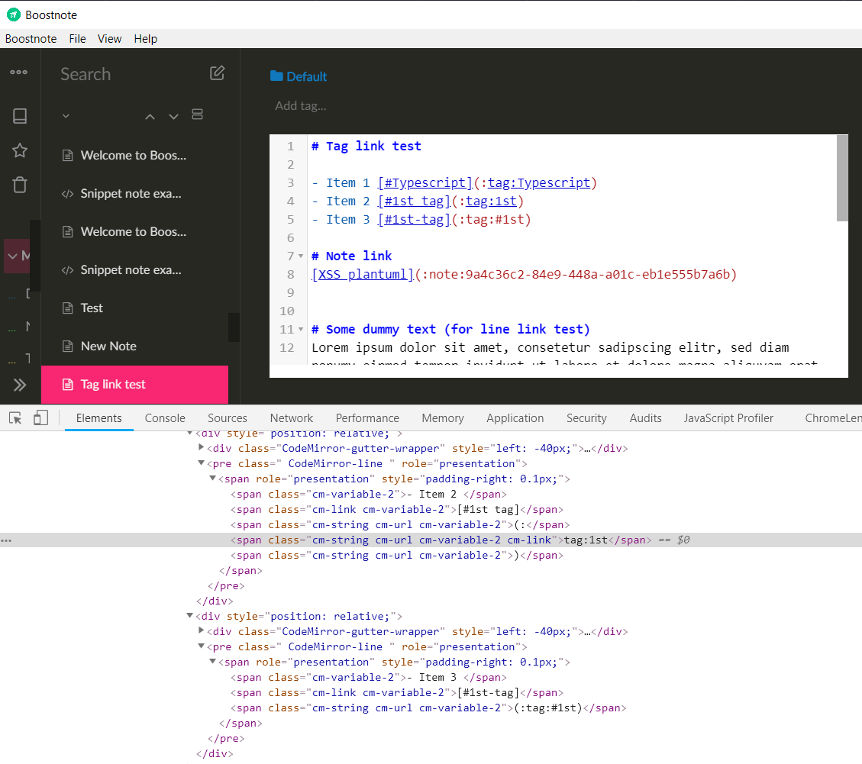The image size is (862, 764).
Task: Select span containing [#1st tag] in DOM
Action: coord(397,510)
